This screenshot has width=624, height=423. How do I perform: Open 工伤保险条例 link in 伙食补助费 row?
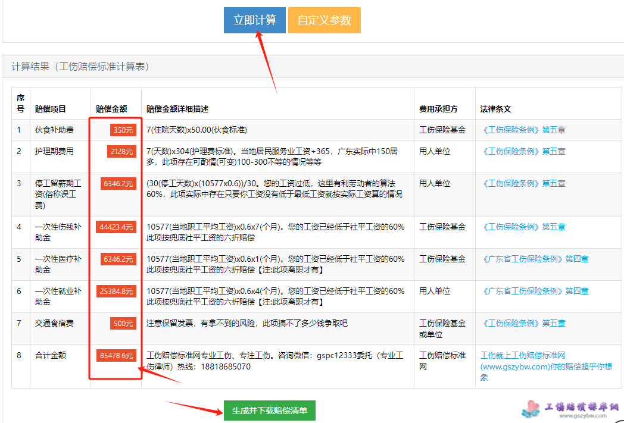pyautogui.click(x=523, y=130)
